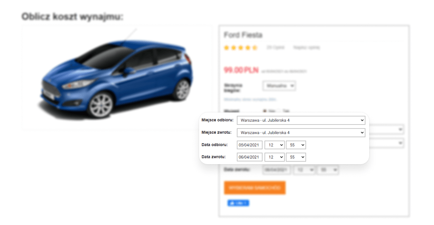The width and height of the screenshot is (434, 225).
Task: Open the Miejsce odbioru location dropdown
Action: coord(301,120)
